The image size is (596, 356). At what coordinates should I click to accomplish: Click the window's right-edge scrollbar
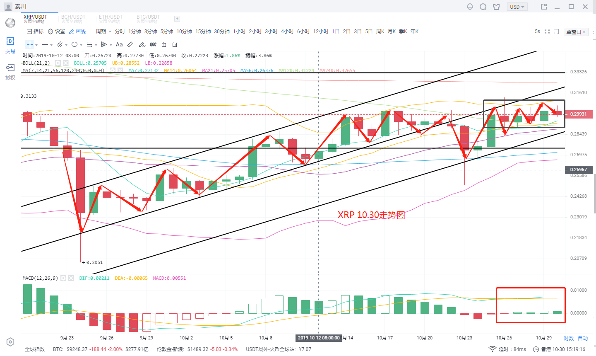pos(595,194)
